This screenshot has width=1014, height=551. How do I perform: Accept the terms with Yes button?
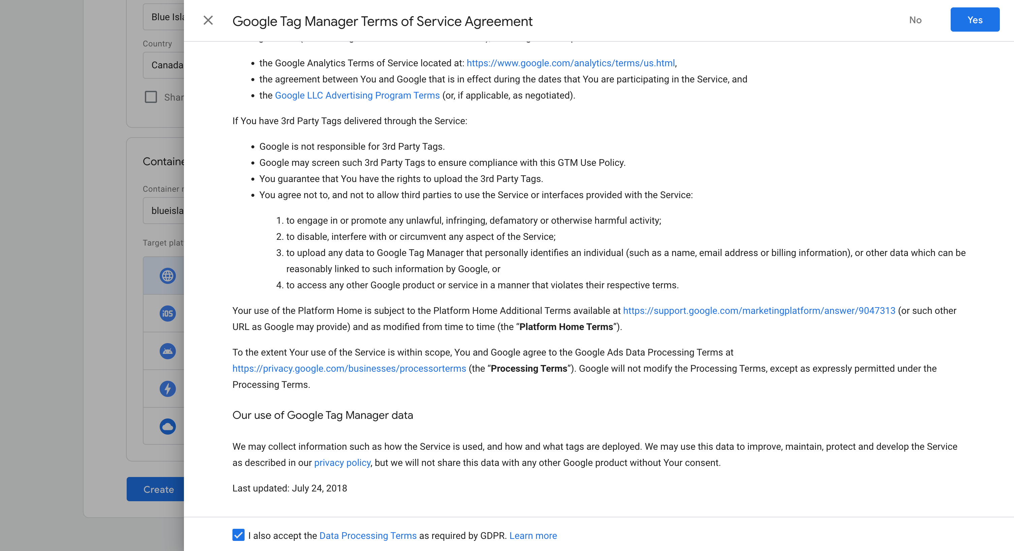pyautogui.click(x=975, y=20)
